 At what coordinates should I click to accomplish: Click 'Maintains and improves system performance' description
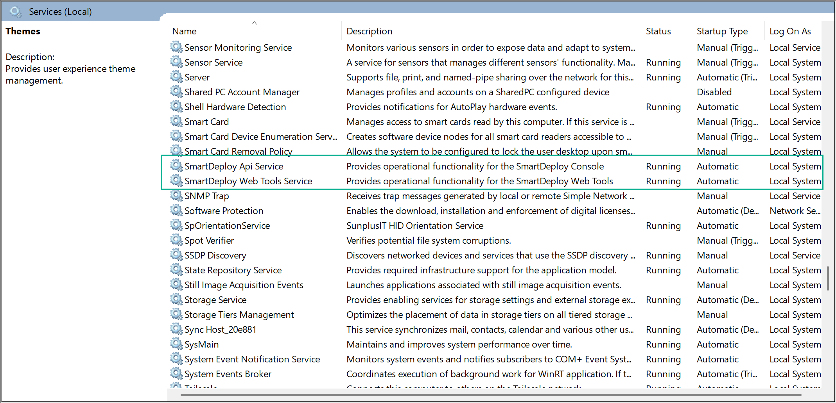(x=459, y=344)
